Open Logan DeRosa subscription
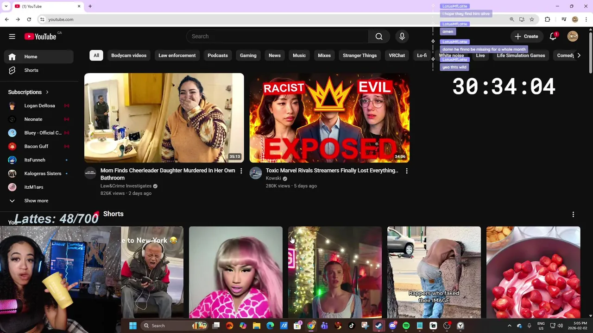 [x=39, y=106]
